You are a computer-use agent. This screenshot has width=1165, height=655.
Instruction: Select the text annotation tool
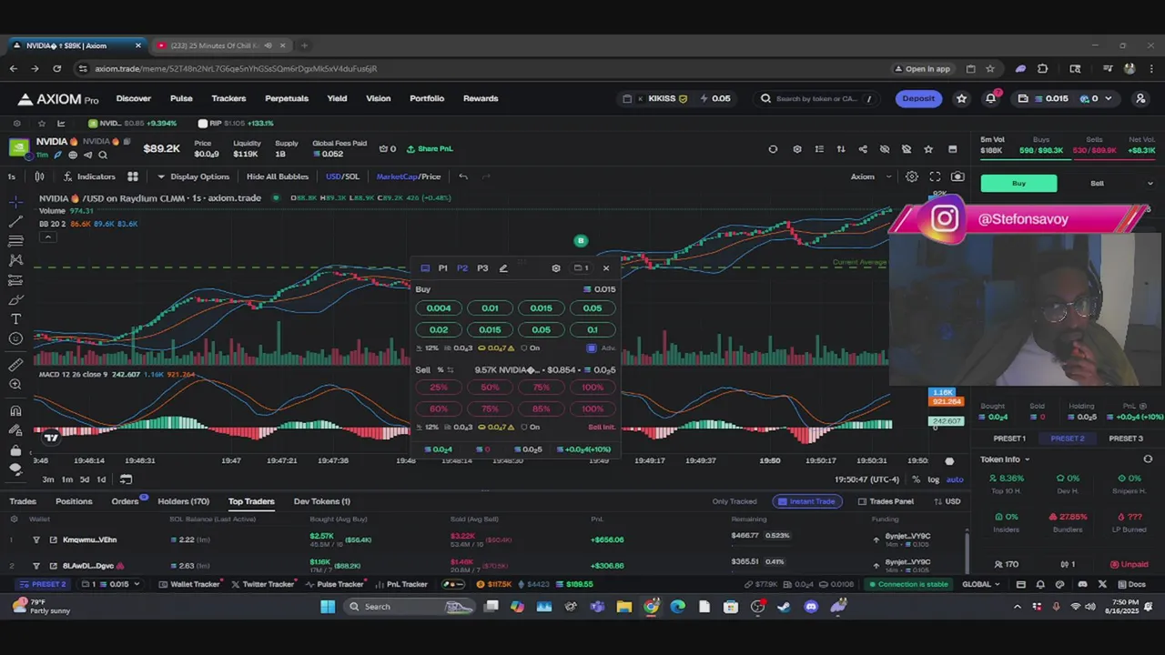click(15, 319)
